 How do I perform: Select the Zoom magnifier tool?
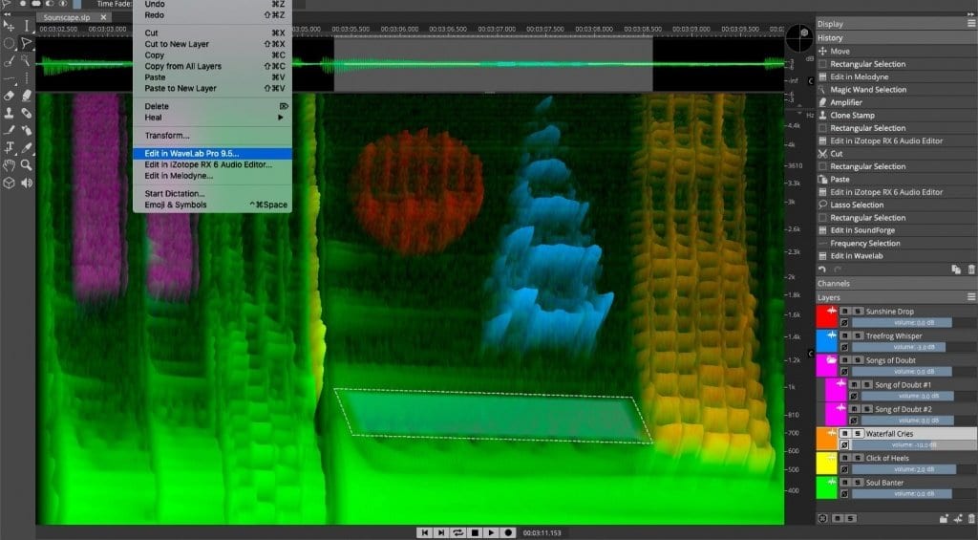coord(26,165)
